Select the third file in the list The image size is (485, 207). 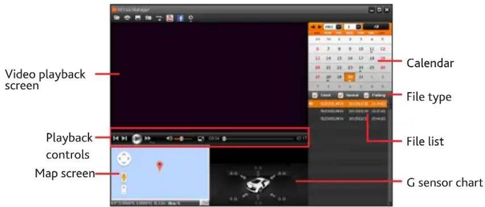pyautogui.click(x=348, y=118)
